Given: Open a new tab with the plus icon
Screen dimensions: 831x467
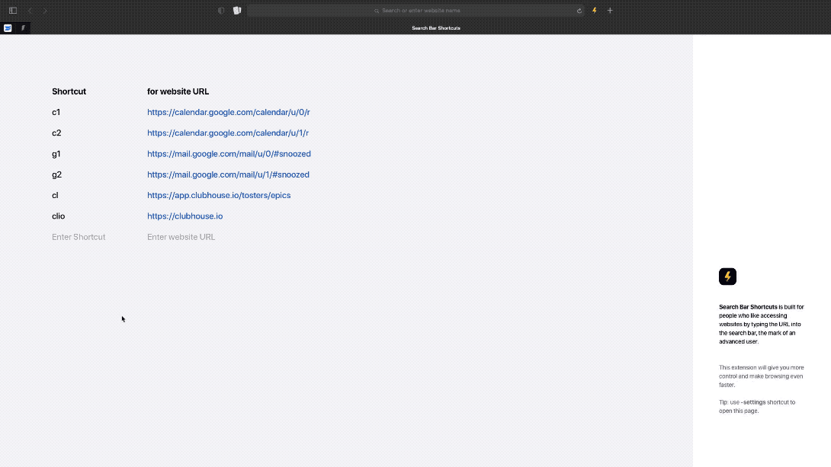Looking at the screenshot, I should (610, 11).
